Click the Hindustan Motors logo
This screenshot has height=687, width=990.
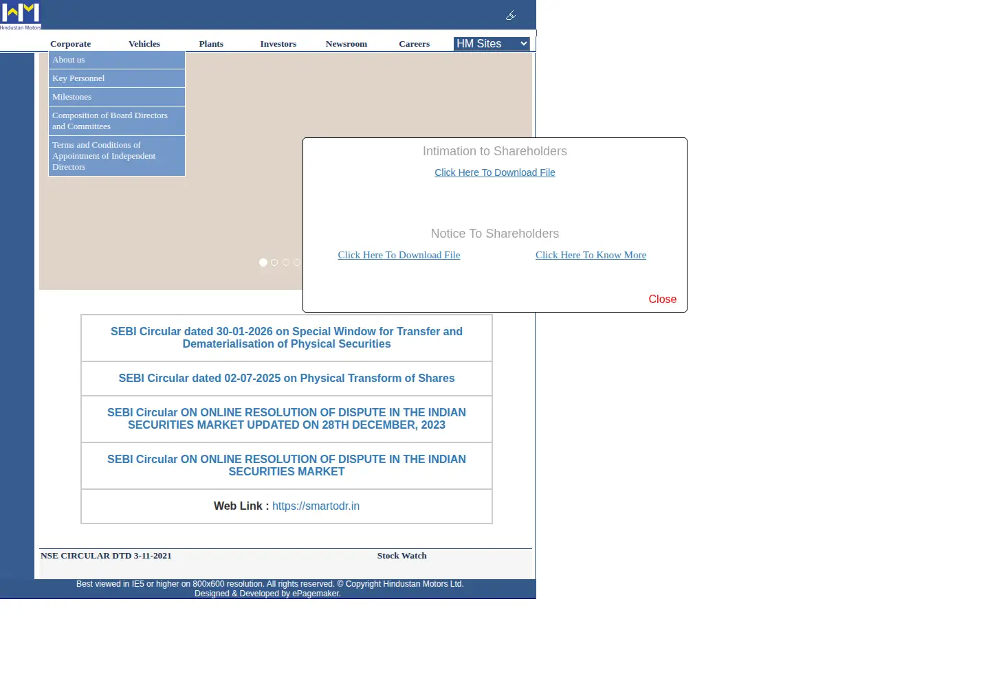pos(21,15)
